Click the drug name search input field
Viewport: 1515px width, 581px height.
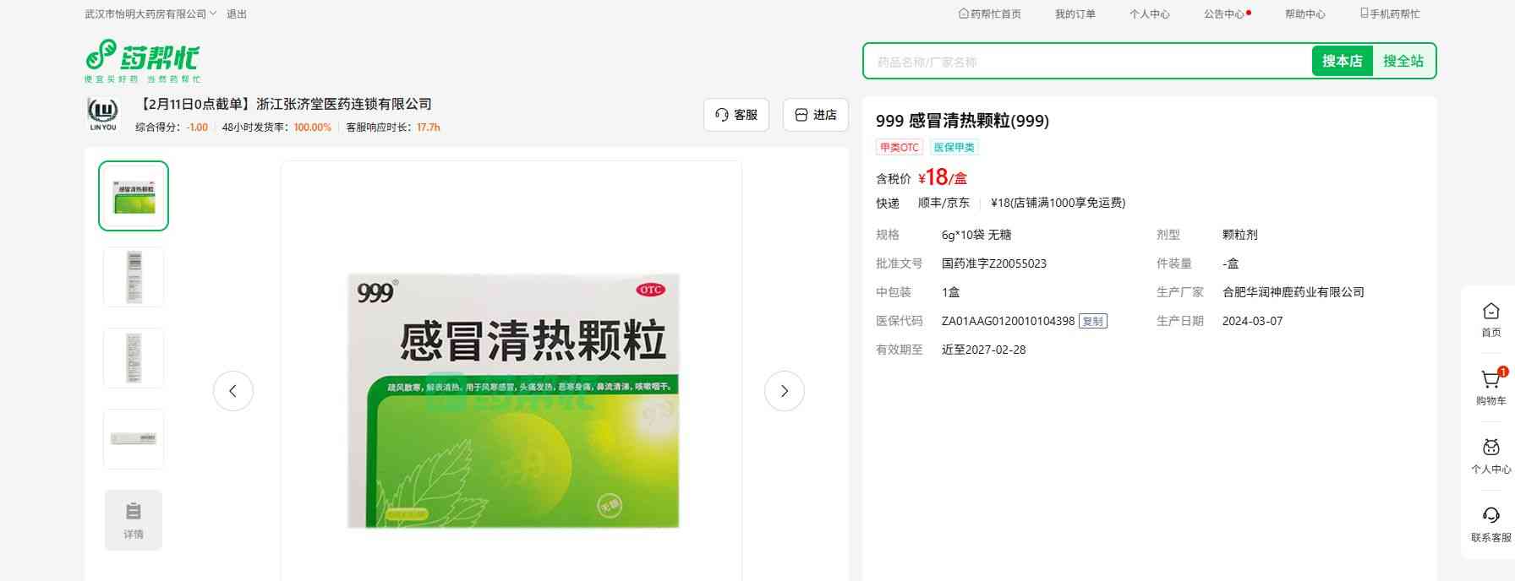pyautogui.click(x=1087, y=62)
